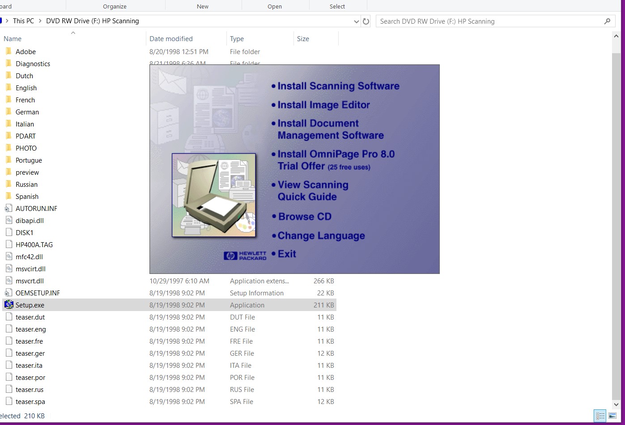The image size is (625, 425).
Task: Click the German folder icon
Action: tap(9, 112)
